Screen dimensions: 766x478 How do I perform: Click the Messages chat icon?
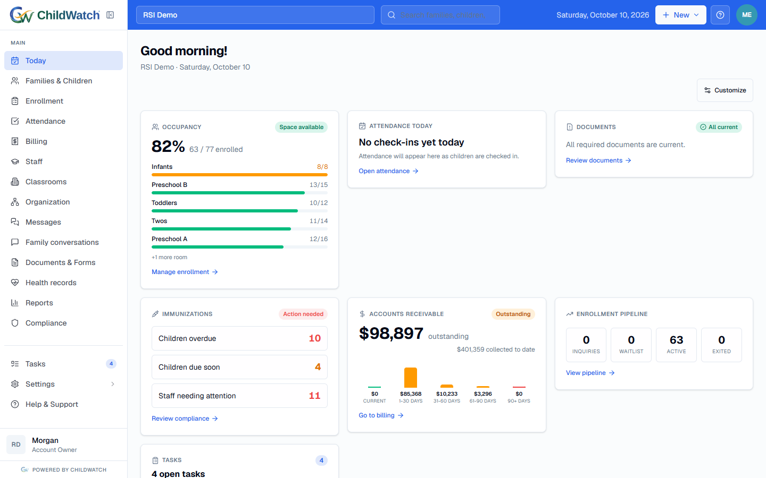pyautogui.click(x=15, y=222)
